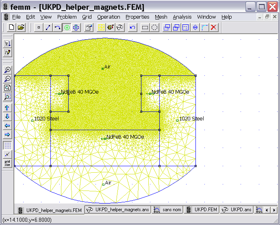Pan view down with arrow
Screen dimensions: 280x225
click(x=7, y=117)
